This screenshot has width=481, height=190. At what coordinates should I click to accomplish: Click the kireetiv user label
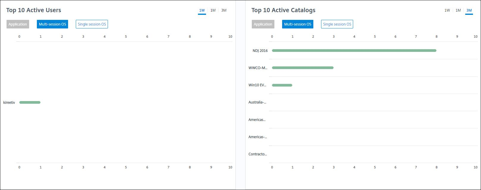pos(9,103)
